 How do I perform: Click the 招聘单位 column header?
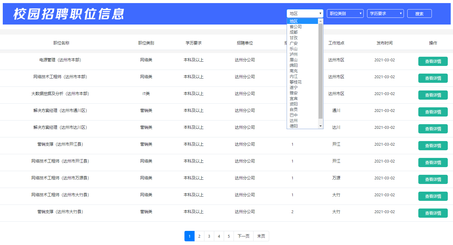[x=245, y=43]
